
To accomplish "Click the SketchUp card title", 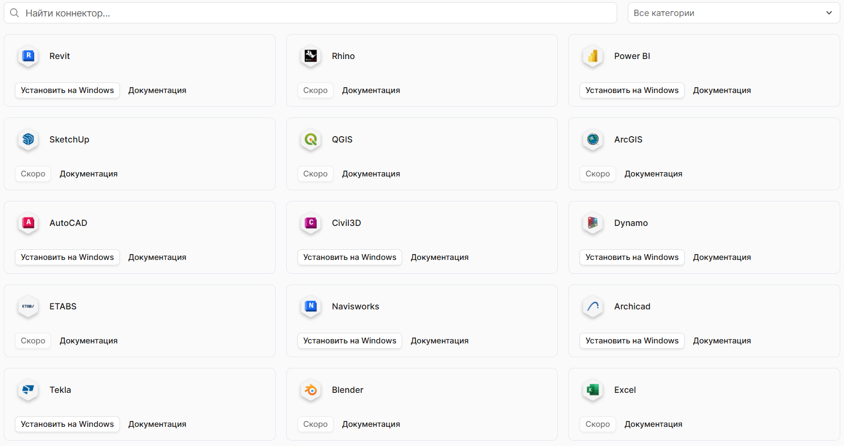I will (69, 139).
